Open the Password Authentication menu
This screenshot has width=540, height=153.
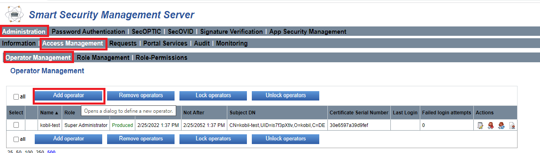[x=88, y=31]
